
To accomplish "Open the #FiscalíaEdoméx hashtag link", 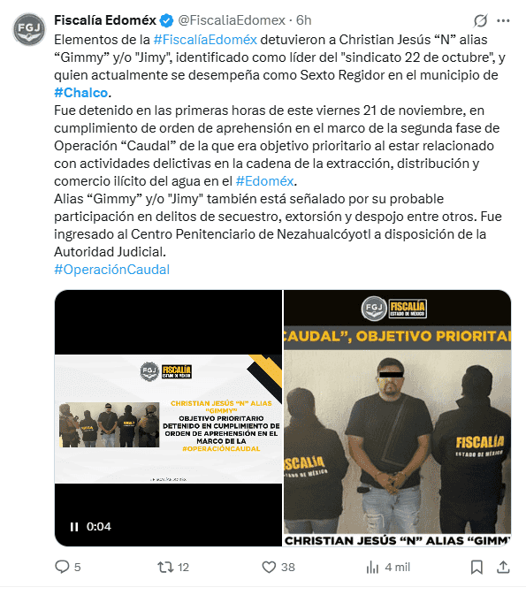I will (205, 40).
